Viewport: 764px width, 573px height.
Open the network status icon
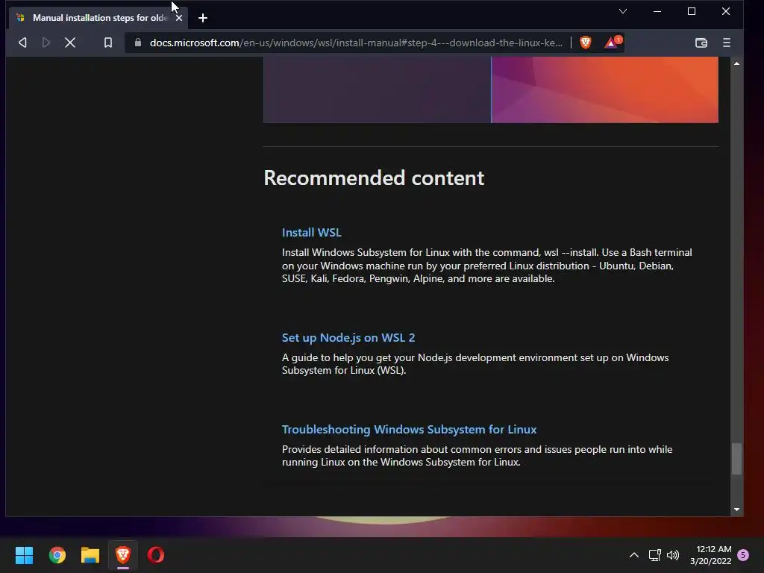click(654, 555)
